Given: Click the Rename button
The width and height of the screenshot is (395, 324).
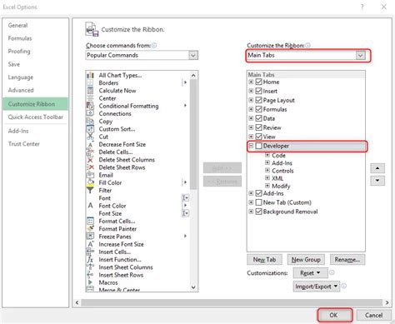Looking at the screenshot, I should coord(347,260).
